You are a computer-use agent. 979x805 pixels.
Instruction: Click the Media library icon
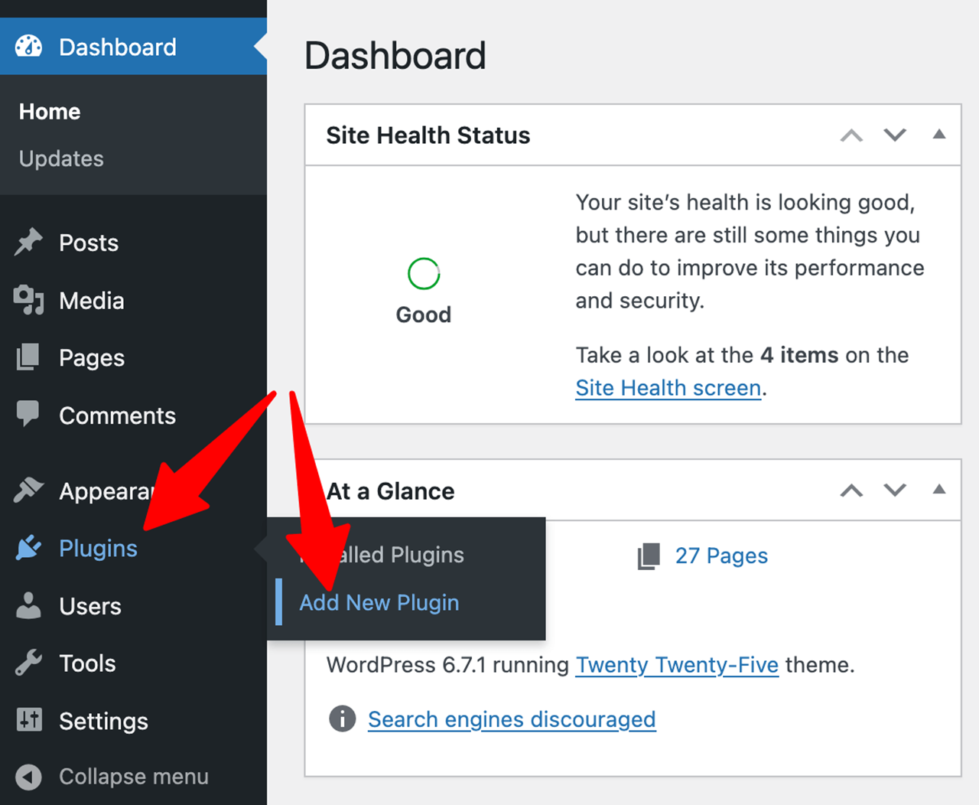click(29, 300)
